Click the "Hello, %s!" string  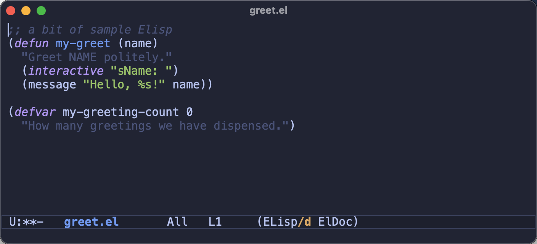pos(124,85)
